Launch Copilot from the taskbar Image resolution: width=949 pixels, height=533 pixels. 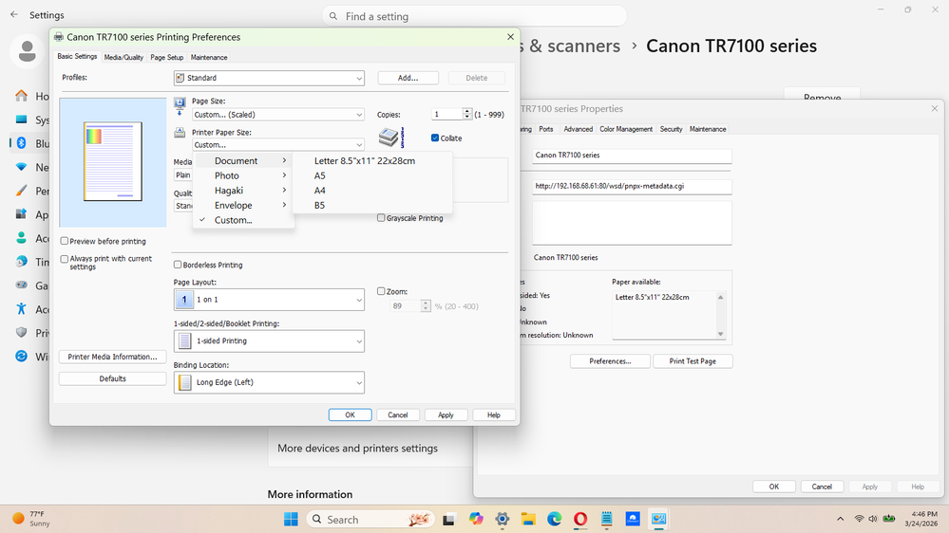coord(476,519)
